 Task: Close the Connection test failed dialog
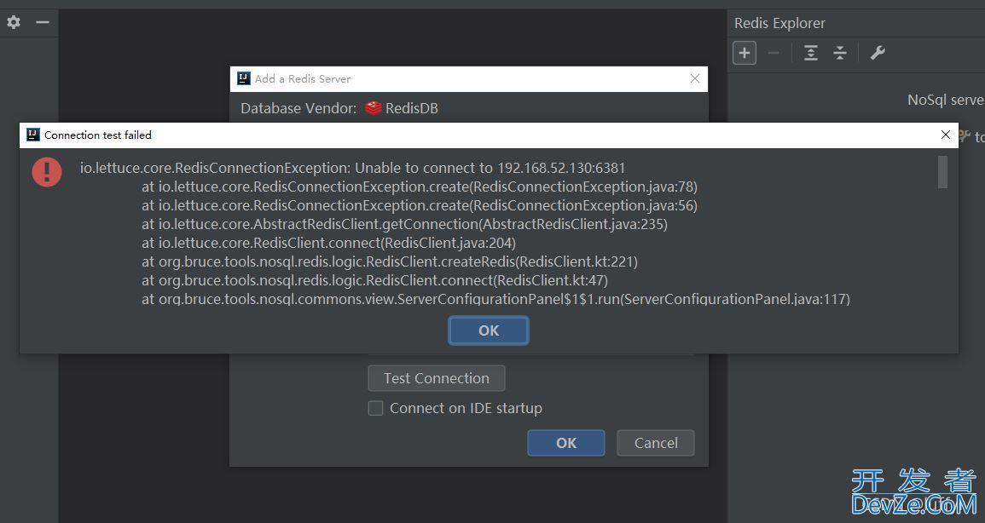click(x=946, y=135)
